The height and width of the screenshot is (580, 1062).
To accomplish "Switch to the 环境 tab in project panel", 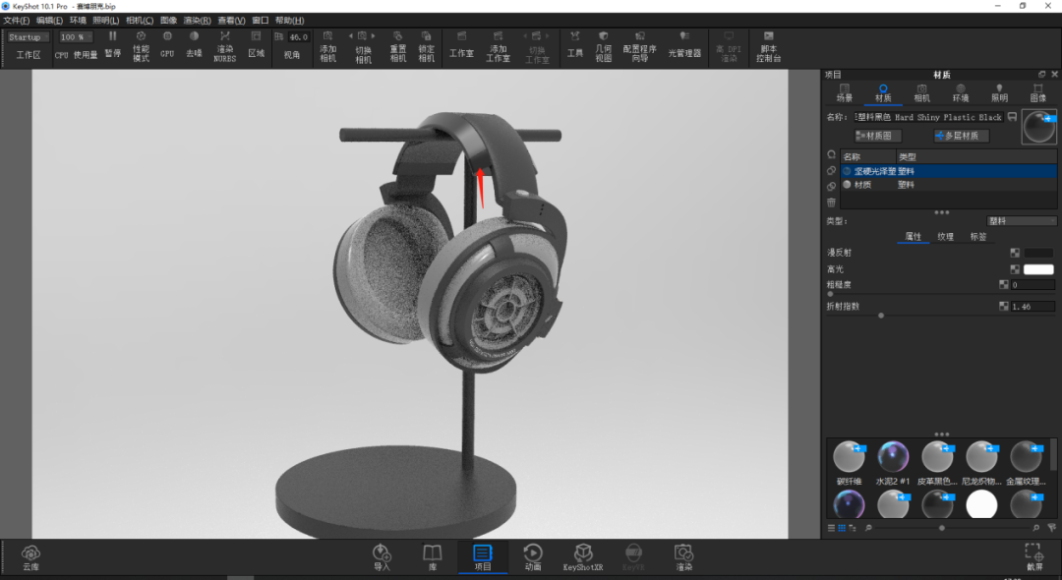I will pyautogui.click(x=961, y=93).
